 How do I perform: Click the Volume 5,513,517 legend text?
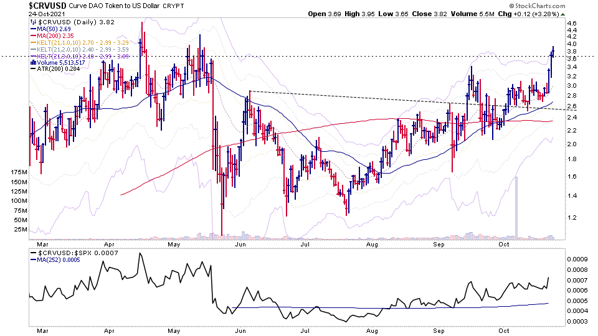point(61,62)
